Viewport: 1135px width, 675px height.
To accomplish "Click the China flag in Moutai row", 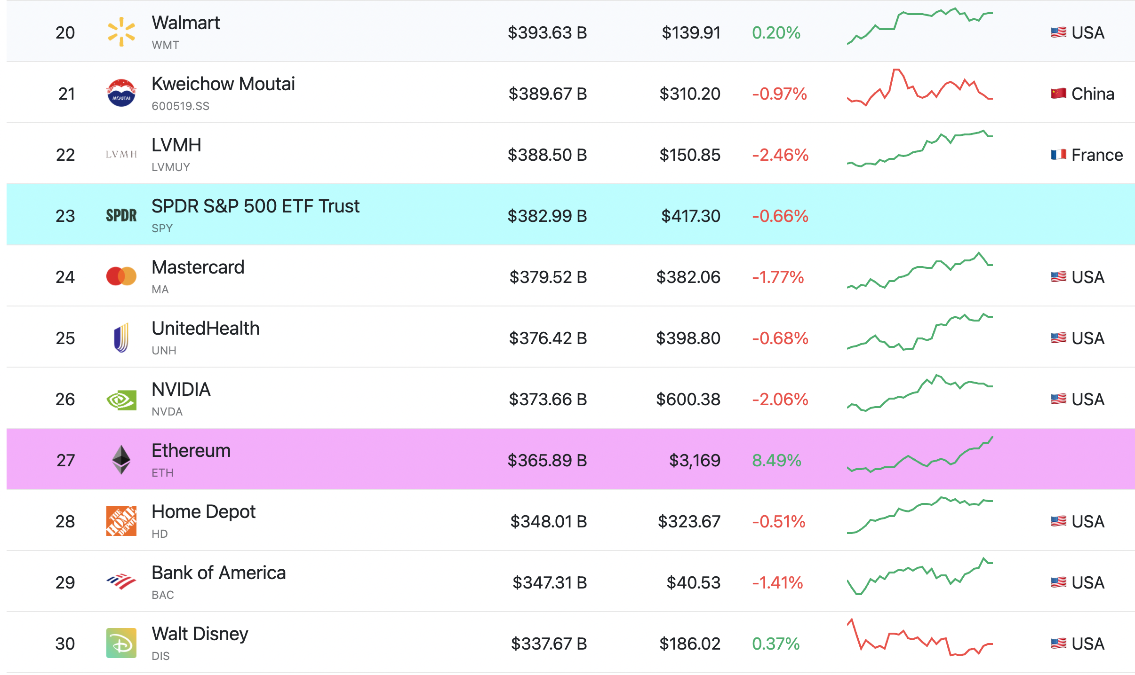I will (x=1059, y=93).
